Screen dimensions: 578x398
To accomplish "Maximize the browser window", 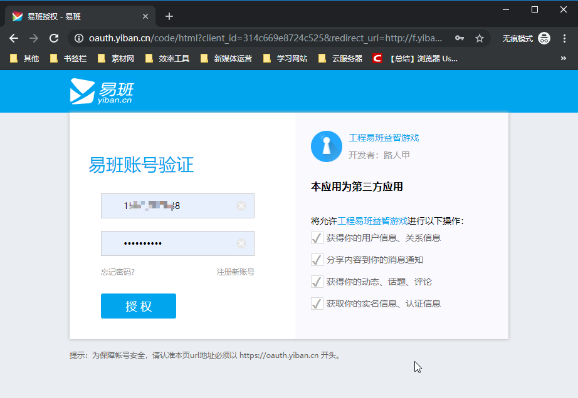I will [x=535, y=9].
